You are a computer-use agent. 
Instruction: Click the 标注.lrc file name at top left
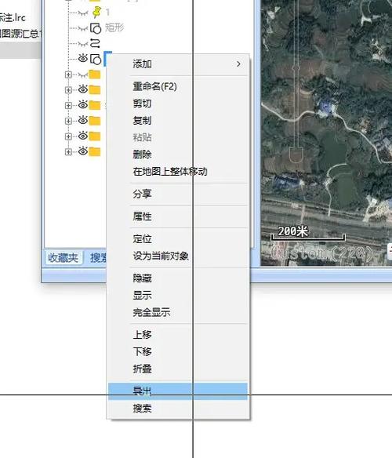[x=13, y=17]
